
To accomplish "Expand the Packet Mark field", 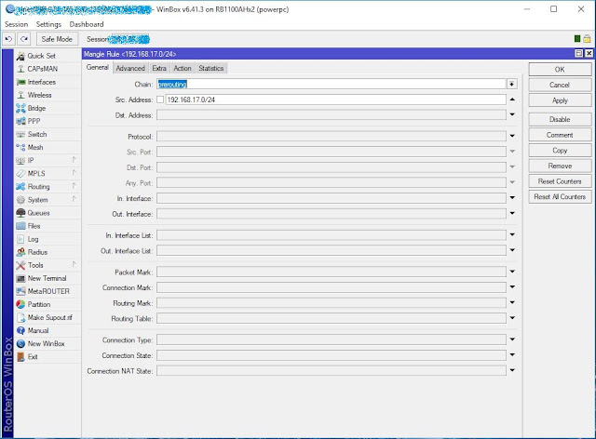I will click(512, 272).
